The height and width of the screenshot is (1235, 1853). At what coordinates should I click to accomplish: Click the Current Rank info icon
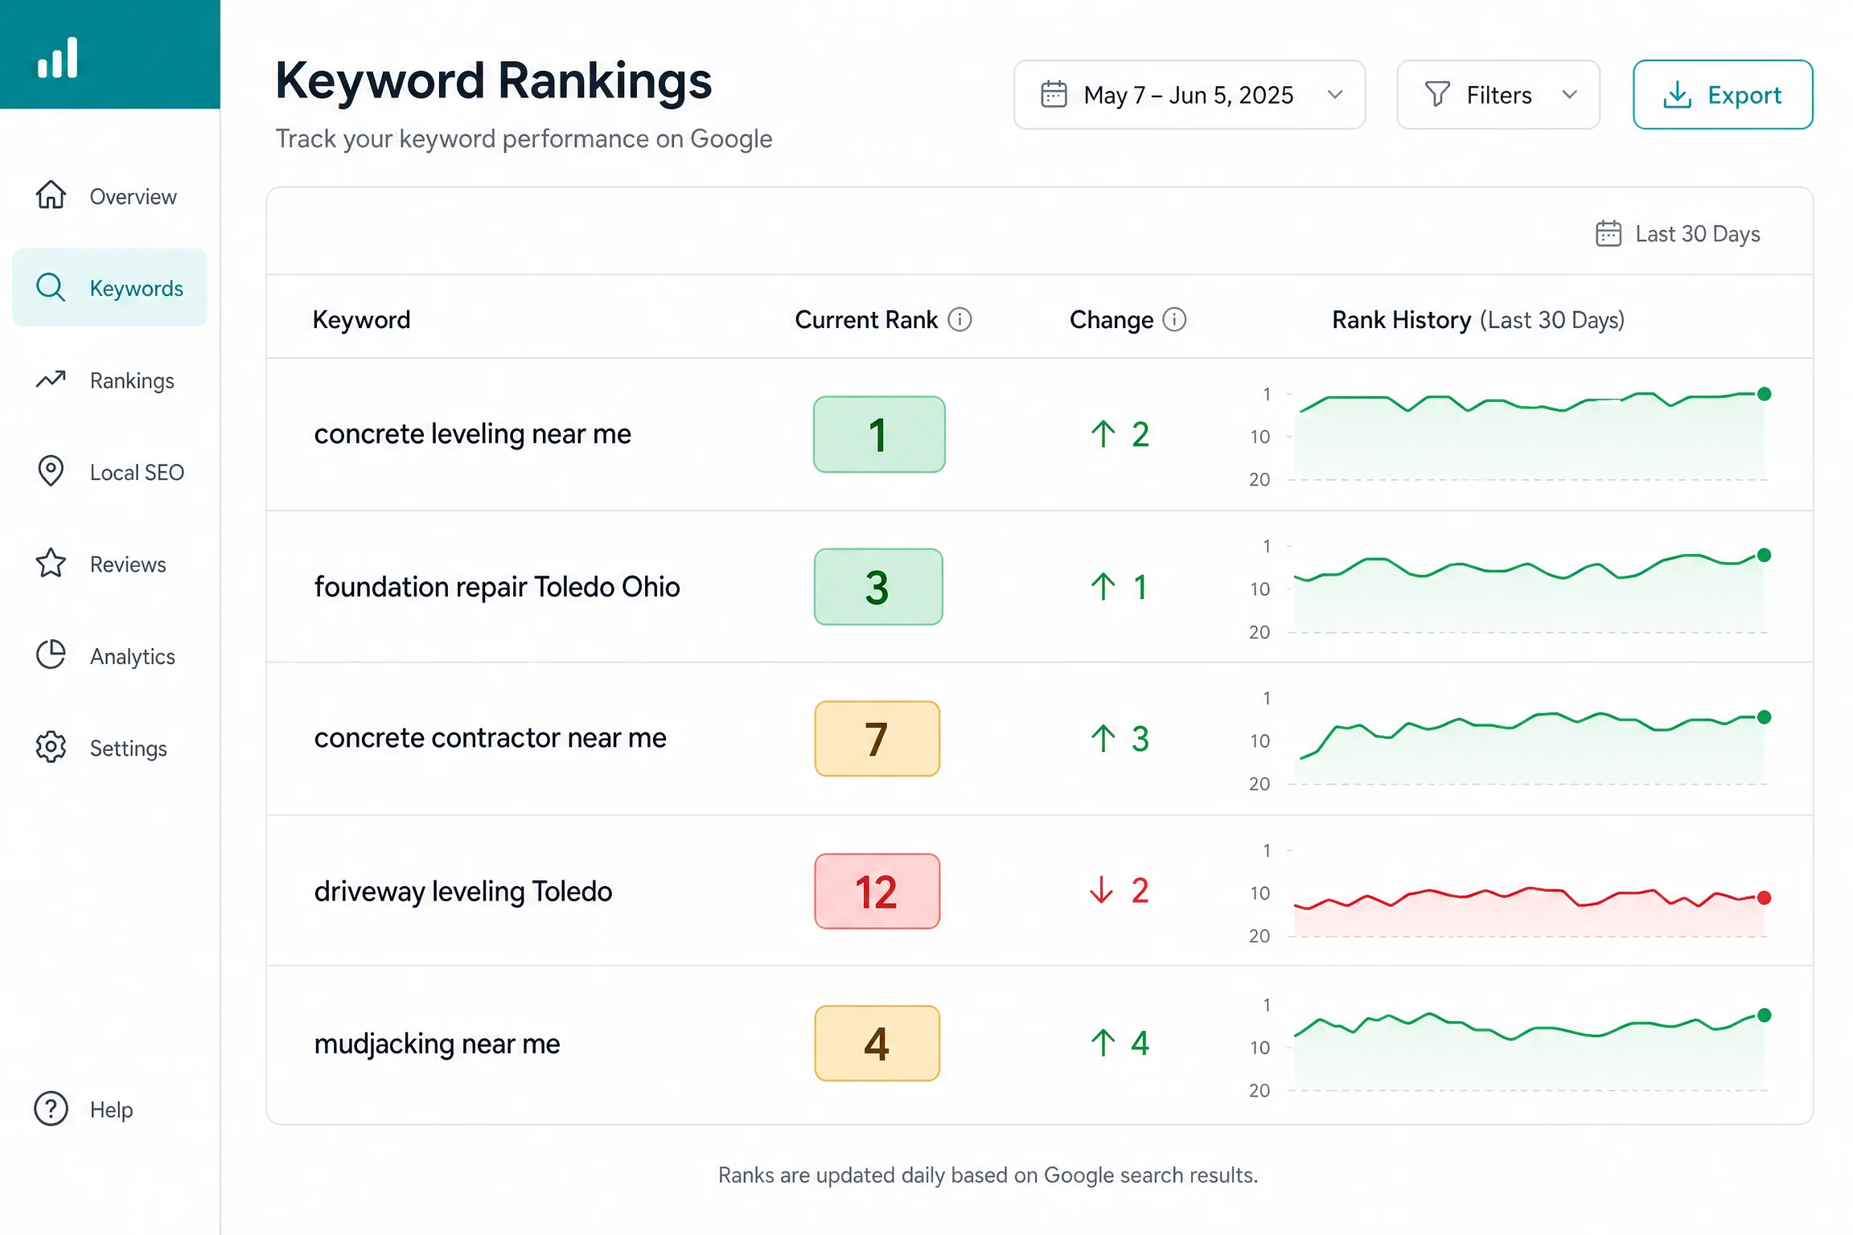pos(960,320)
